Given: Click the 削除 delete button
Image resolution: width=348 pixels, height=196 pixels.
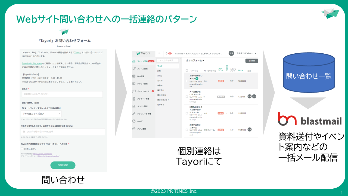Looking at the screenshot, I should (251, 61).
